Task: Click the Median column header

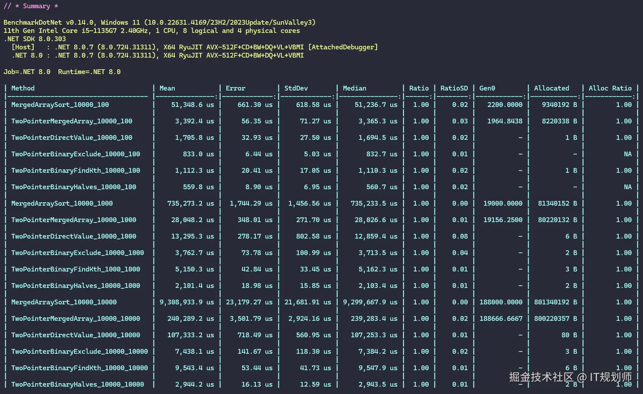Action: [355, 88]
